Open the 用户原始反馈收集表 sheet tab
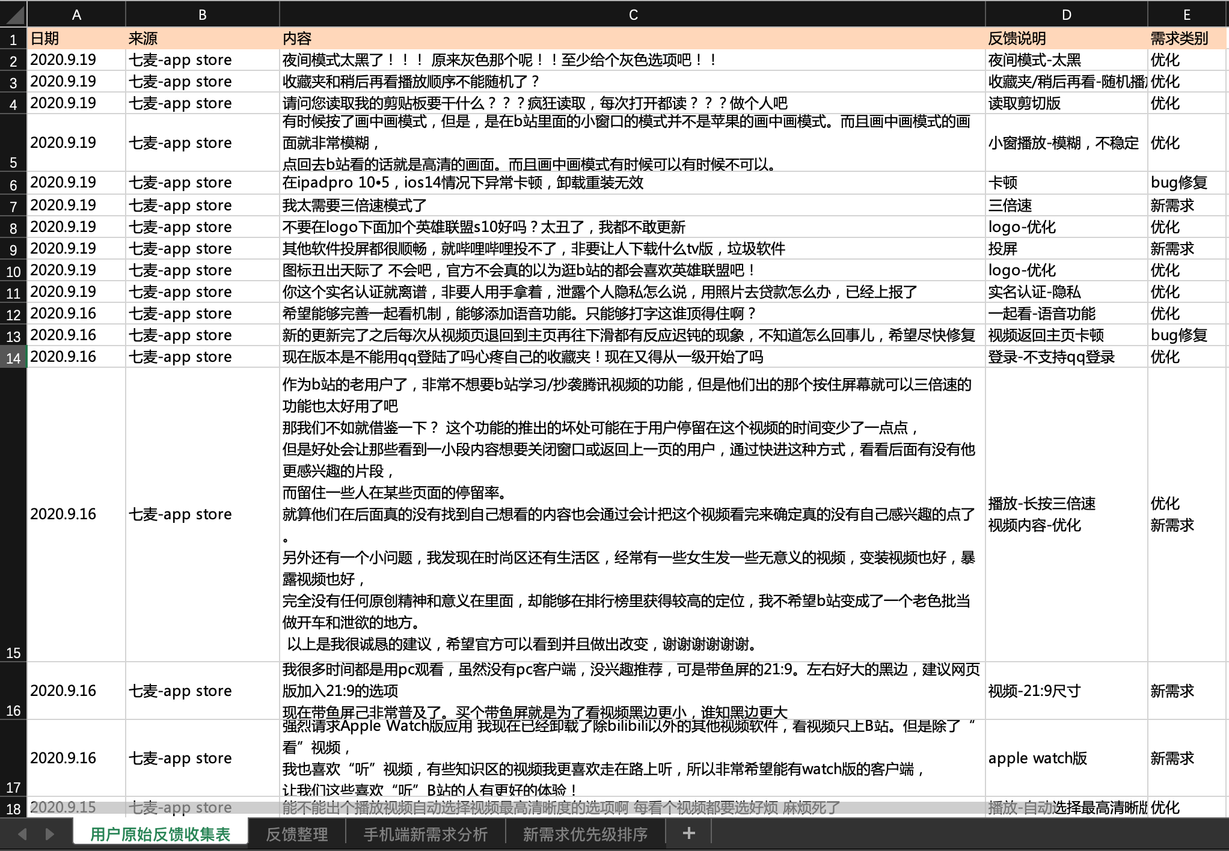Screen dimensions: 1229x851 pos(160,834)
